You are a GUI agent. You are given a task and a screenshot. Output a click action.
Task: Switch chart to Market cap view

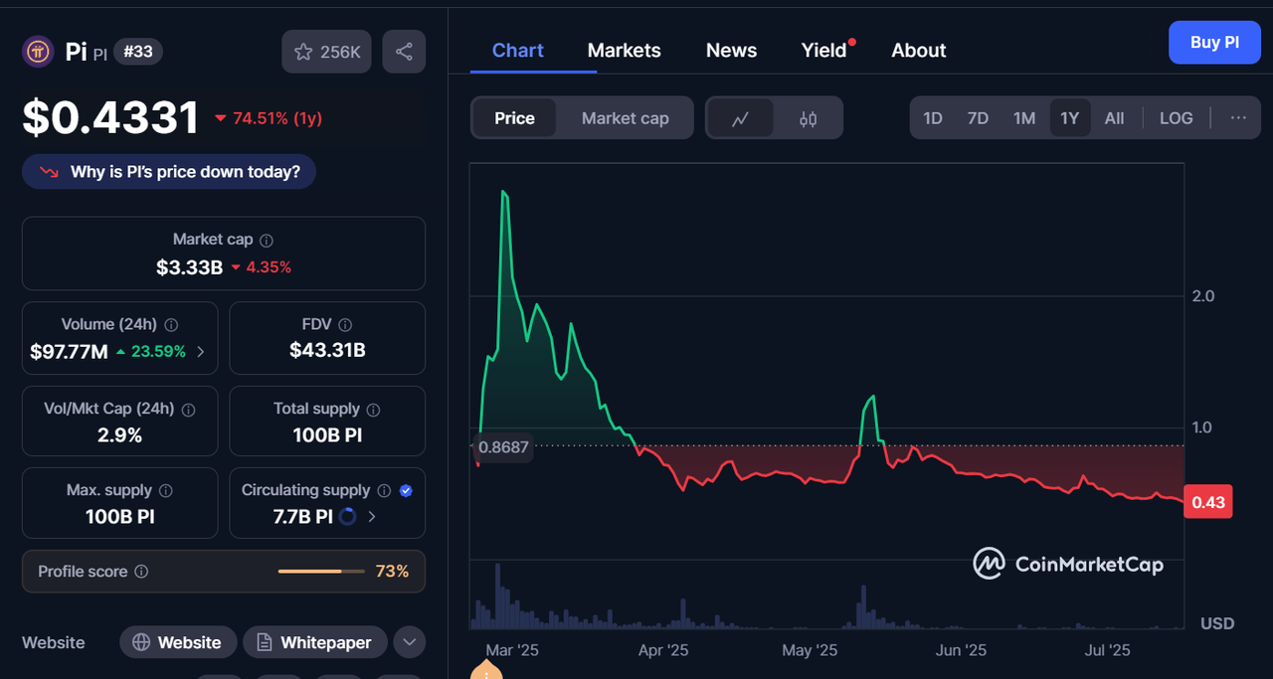pyautogui.click(x=625, y=118)
